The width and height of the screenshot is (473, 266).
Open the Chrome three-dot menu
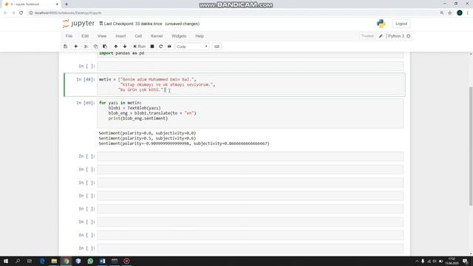point(468,13)
